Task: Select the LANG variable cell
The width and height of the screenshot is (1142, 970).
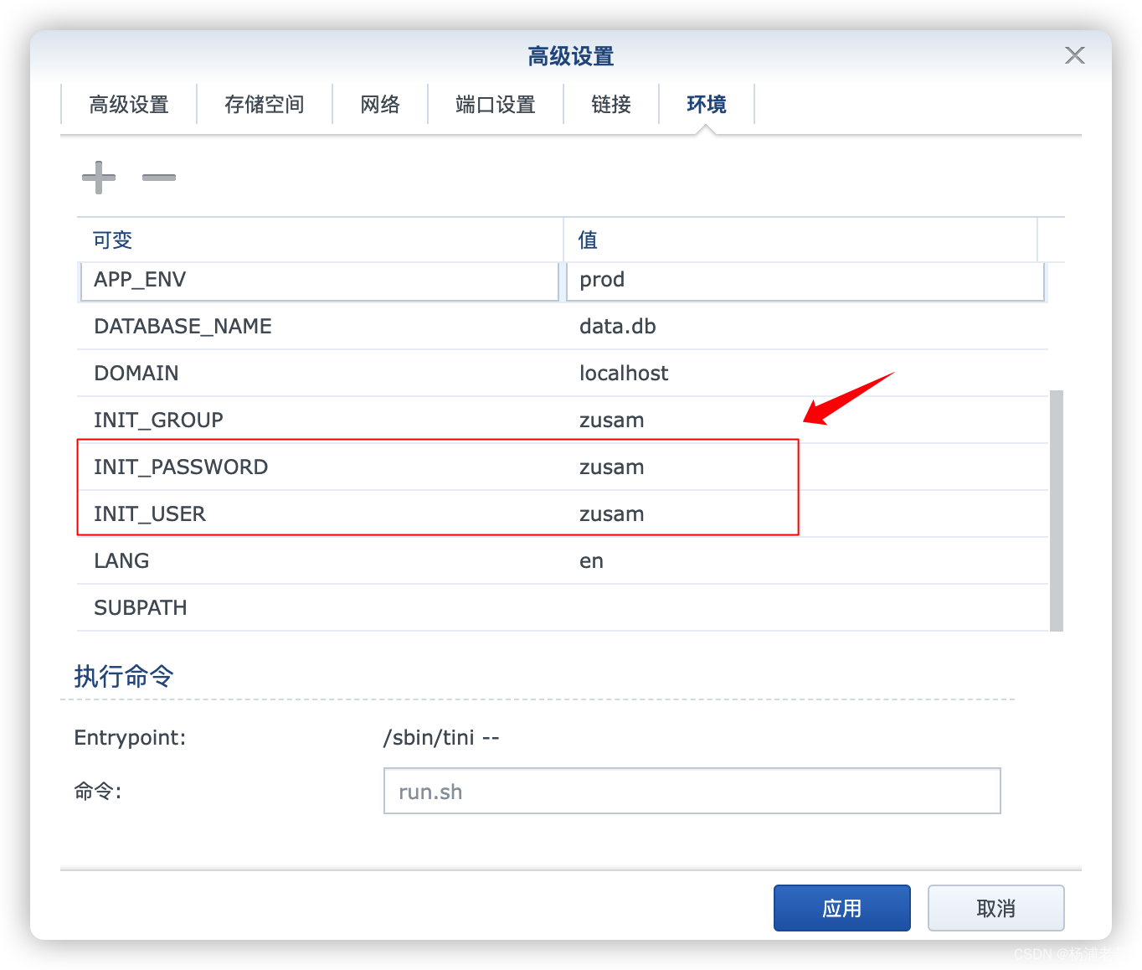Action: coord(320,560)
